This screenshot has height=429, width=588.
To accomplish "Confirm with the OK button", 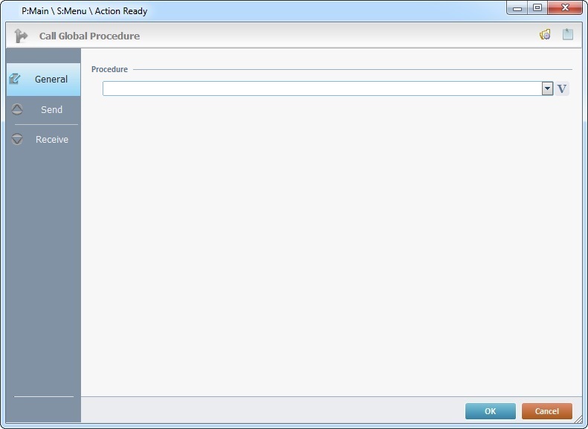I will click(x=490, y=411).
